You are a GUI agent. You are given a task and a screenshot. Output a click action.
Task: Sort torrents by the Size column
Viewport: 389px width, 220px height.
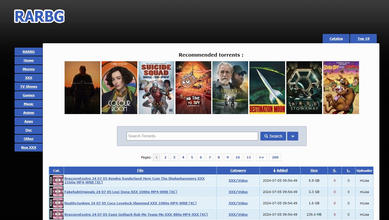[314, 170]
